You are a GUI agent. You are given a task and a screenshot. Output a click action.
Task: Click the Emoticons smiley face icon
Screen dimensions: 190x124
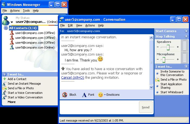pos(101,95)
